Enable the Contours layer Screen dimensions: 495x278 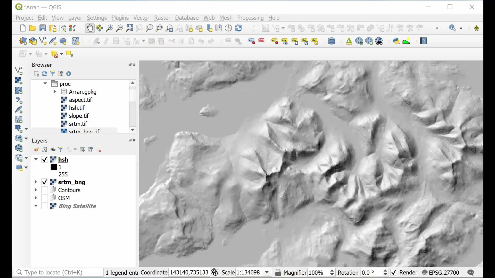[x=44, y=190]
